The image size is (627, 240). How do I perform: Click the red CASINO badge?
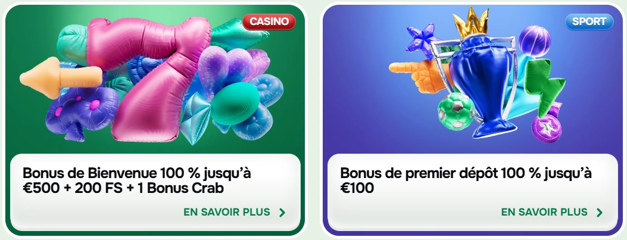269,21
